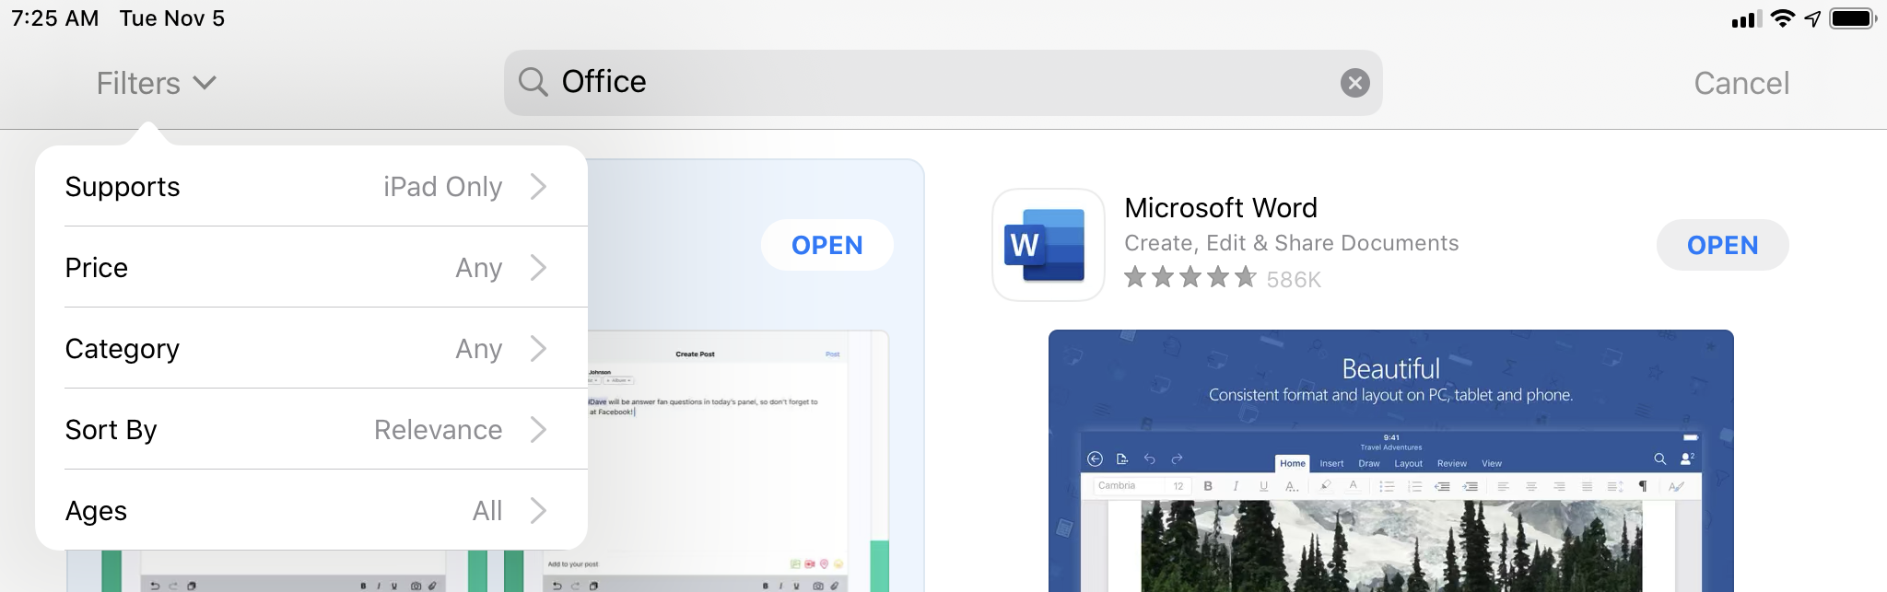Open the Sort By filter row
1887x592 pixels.
click(x=311, y=430)
